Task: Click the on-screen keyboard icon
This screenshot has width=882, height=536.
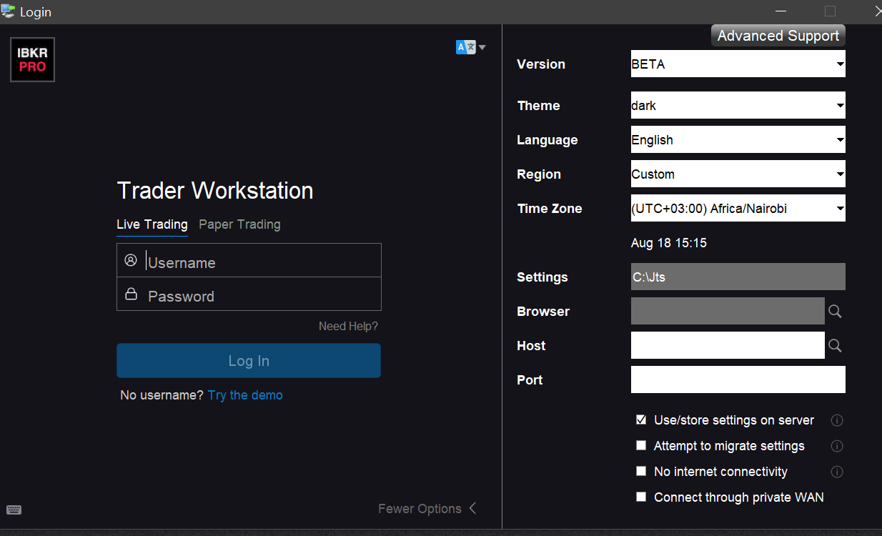Action: click(14, 510)
